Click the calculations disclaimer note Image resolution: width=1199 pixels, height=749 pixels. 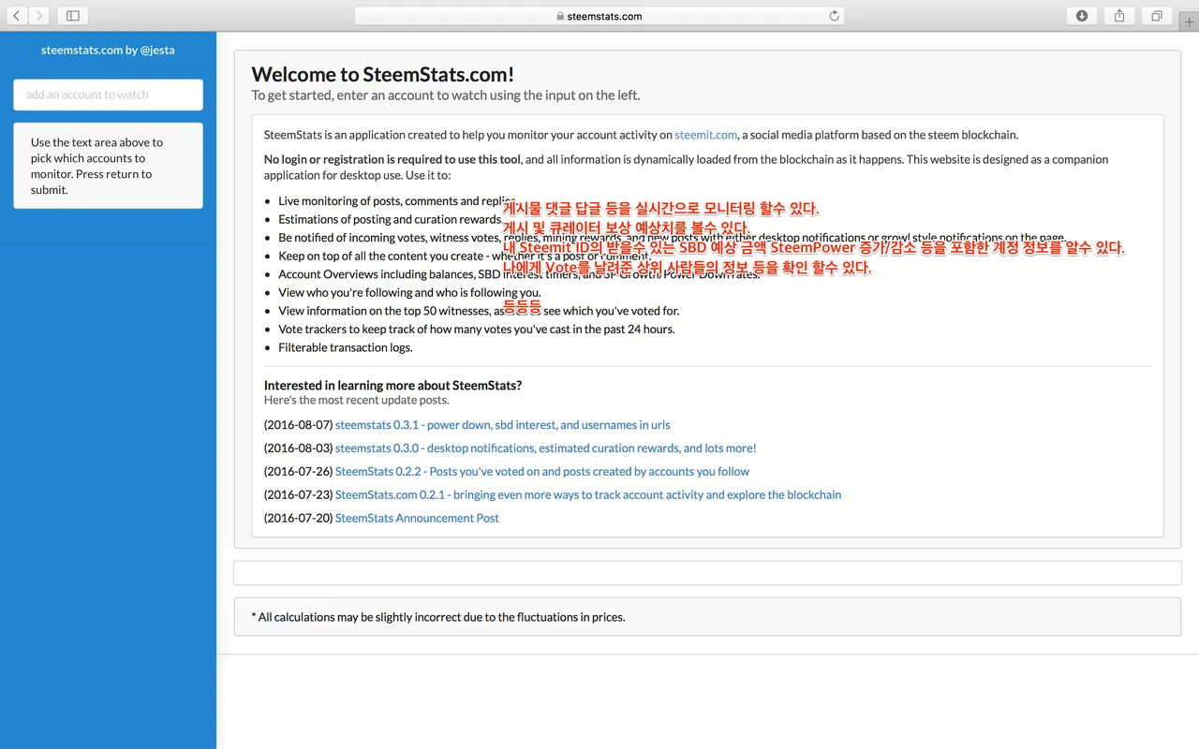[707, 617]
